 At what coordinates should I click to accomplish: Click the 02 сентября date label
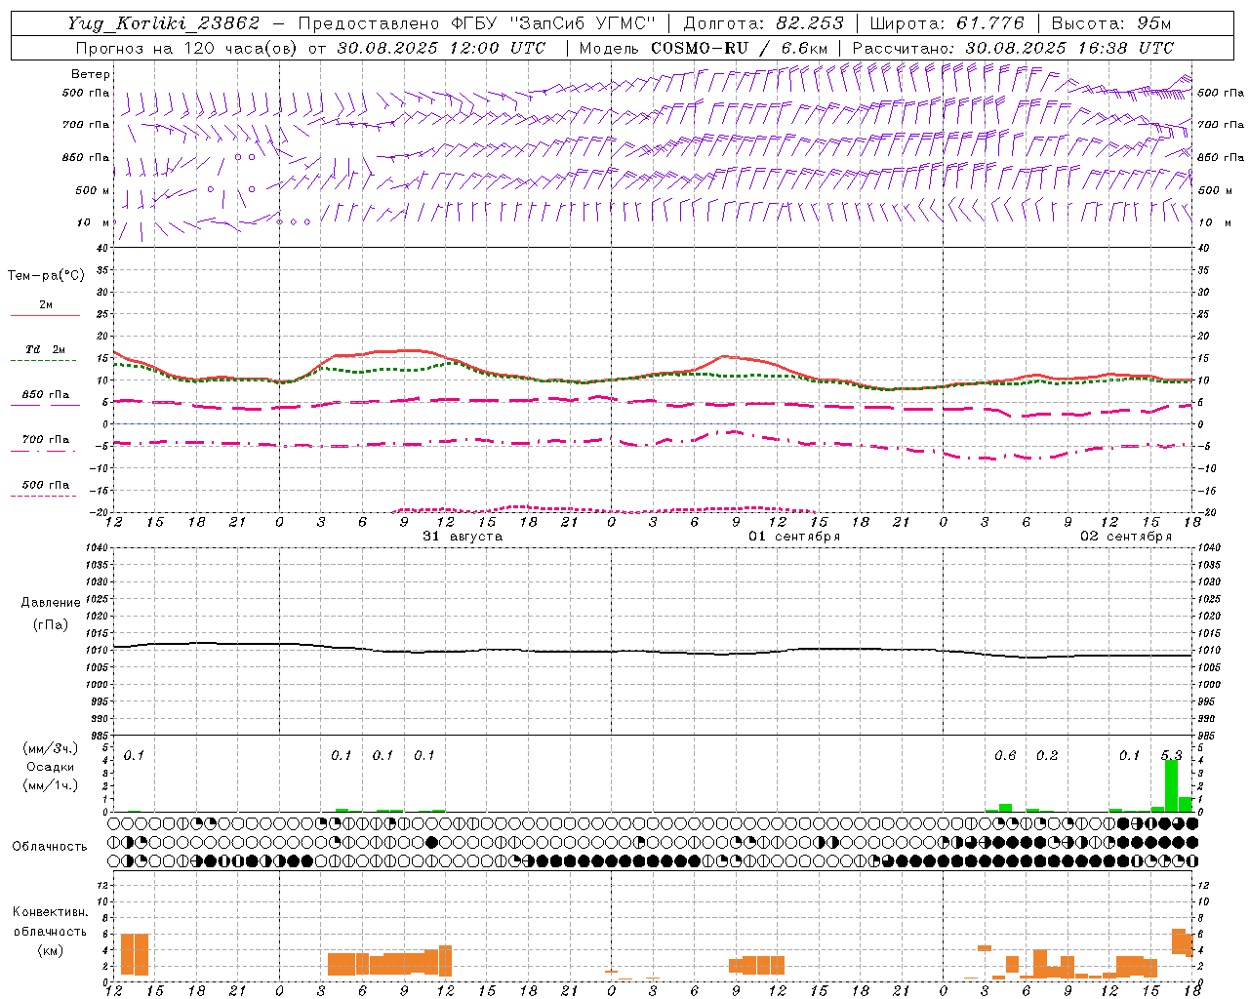click(1126, 537)
